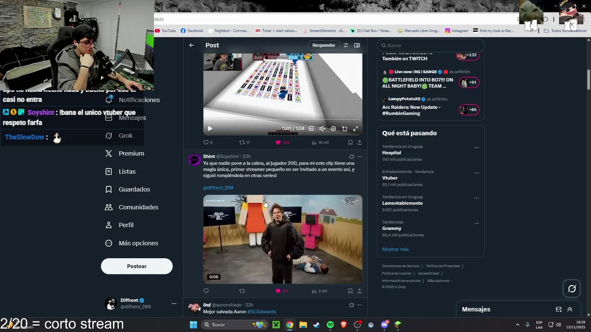Open Grok actions on auronshade's post
This screenshot has width=591, height=332.
point(351,305)
